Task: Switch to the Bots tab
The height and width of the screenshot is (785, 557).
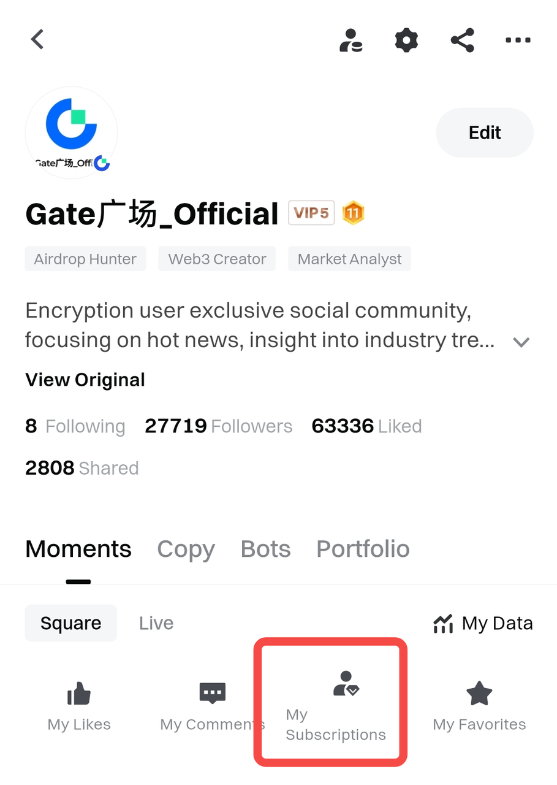Action: click(265, 549)
